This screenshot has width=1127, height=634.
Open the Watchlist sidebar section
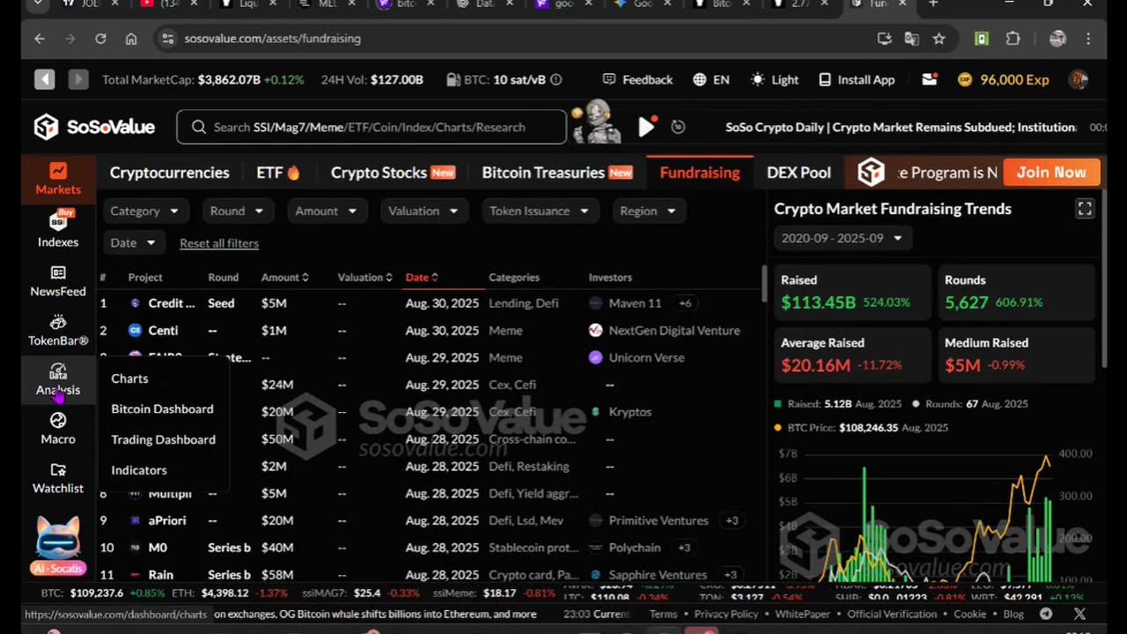point(58,478)
